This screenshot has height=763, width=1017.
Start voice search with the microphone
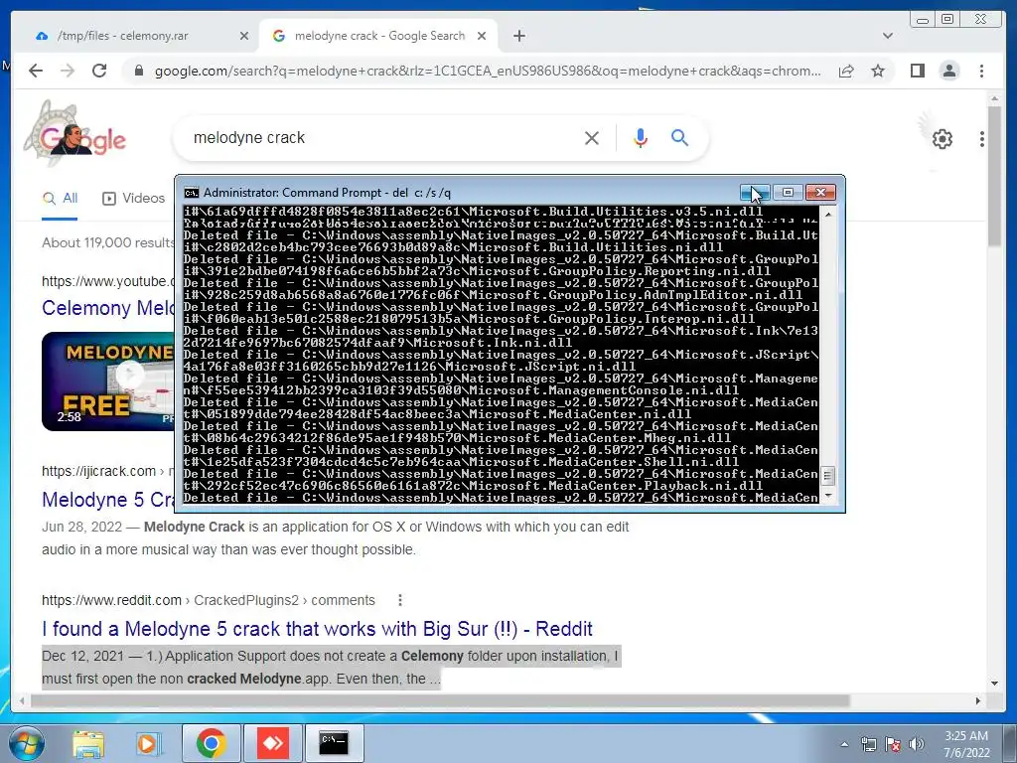click(x=641, y=137)
